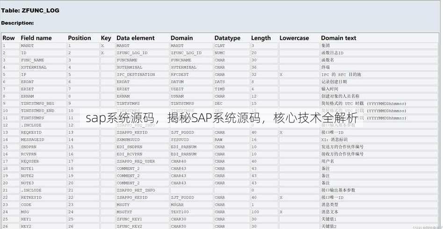
Task: Click field name 'TZNTSTMPS_BEG'
Action: (37, 104)
